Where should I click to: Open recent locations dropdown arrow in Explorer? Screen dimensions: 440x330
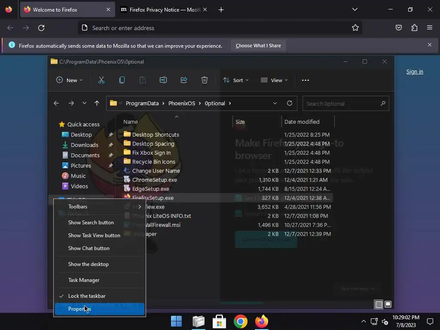84,103
